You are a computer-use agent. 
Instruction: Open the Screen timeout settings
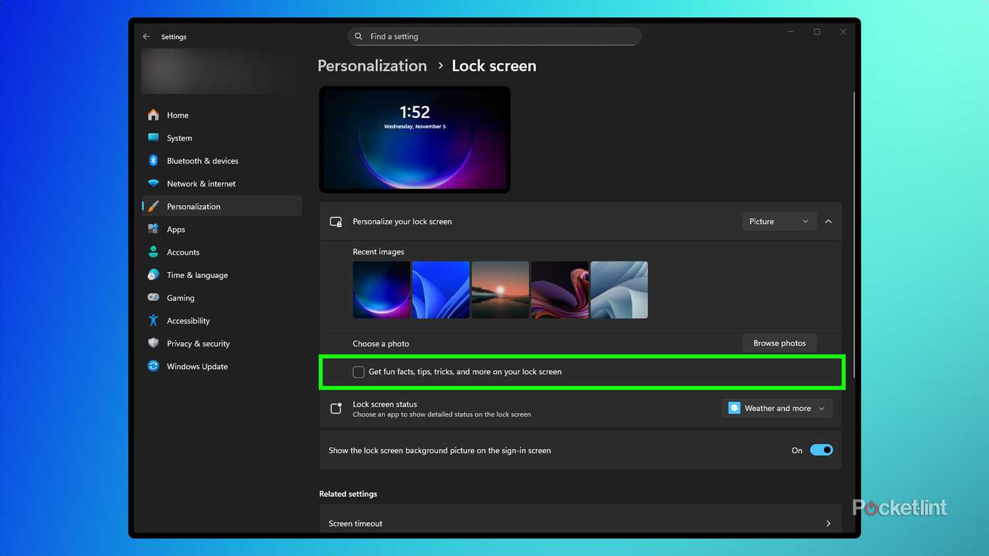click(579, 523)
